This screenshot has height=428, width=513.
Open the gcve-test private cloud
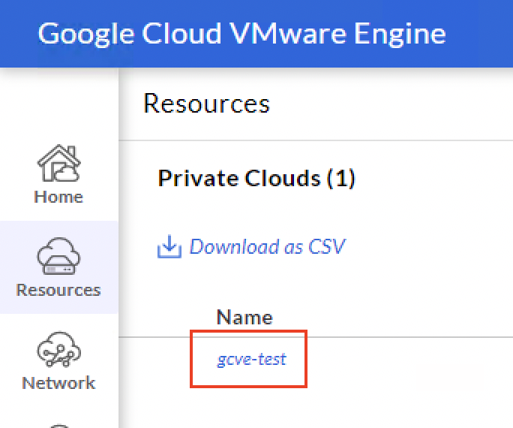(251, 359)
